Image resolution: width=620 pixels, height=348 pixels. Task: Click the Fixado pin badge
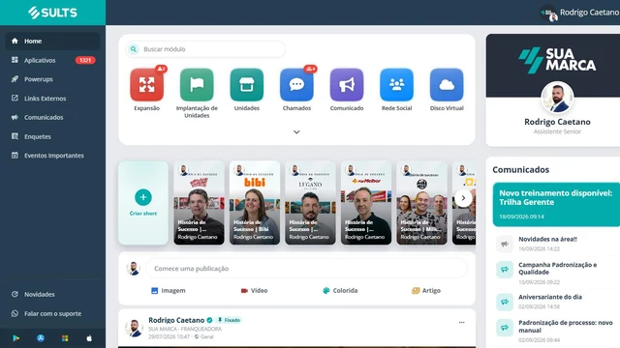[229, 320]
